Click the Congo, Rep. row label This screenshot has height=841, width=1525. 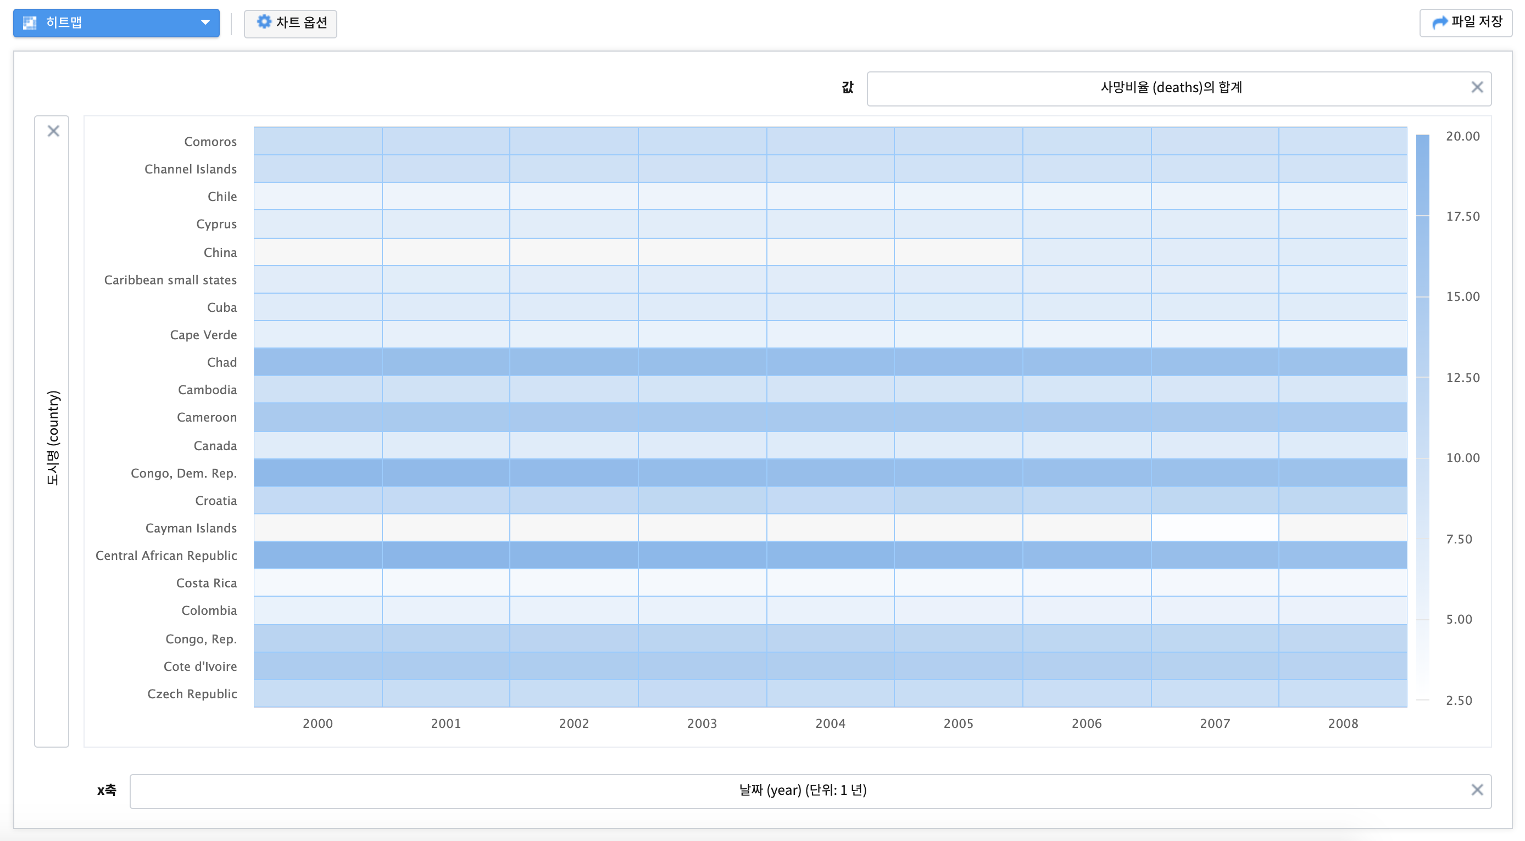click(x=201, y=640)
